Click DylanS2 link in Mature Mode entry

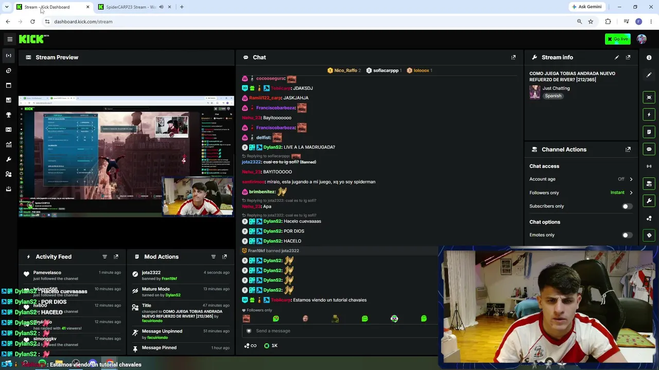tap(173, 295)
